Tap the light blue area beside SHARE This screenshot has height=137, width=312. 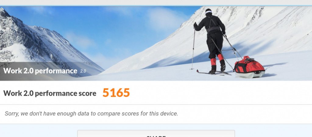[38, 131]
